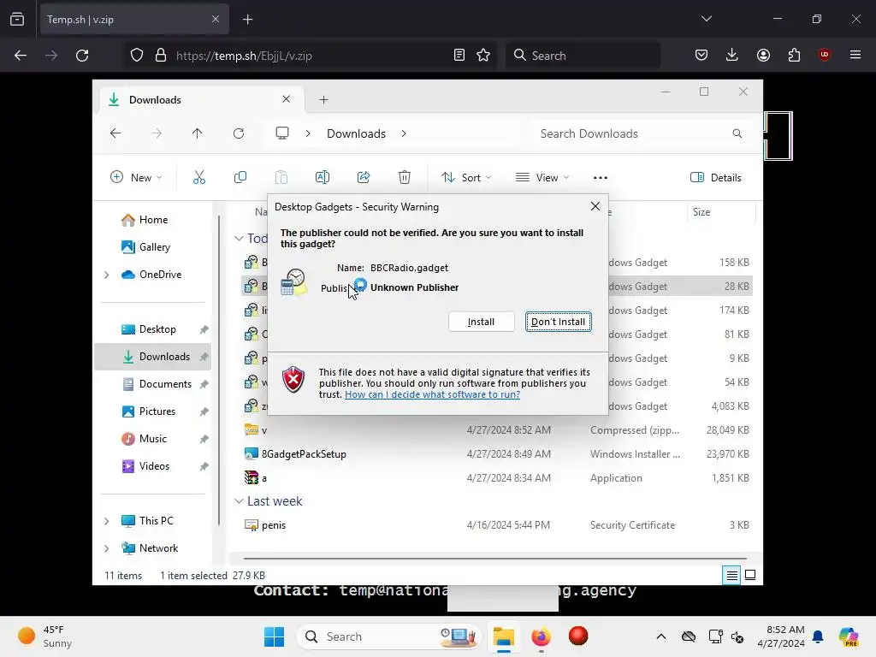Click Install in the security warning
The height and width of the screenshot is (657, 876).
coord(481,322)
